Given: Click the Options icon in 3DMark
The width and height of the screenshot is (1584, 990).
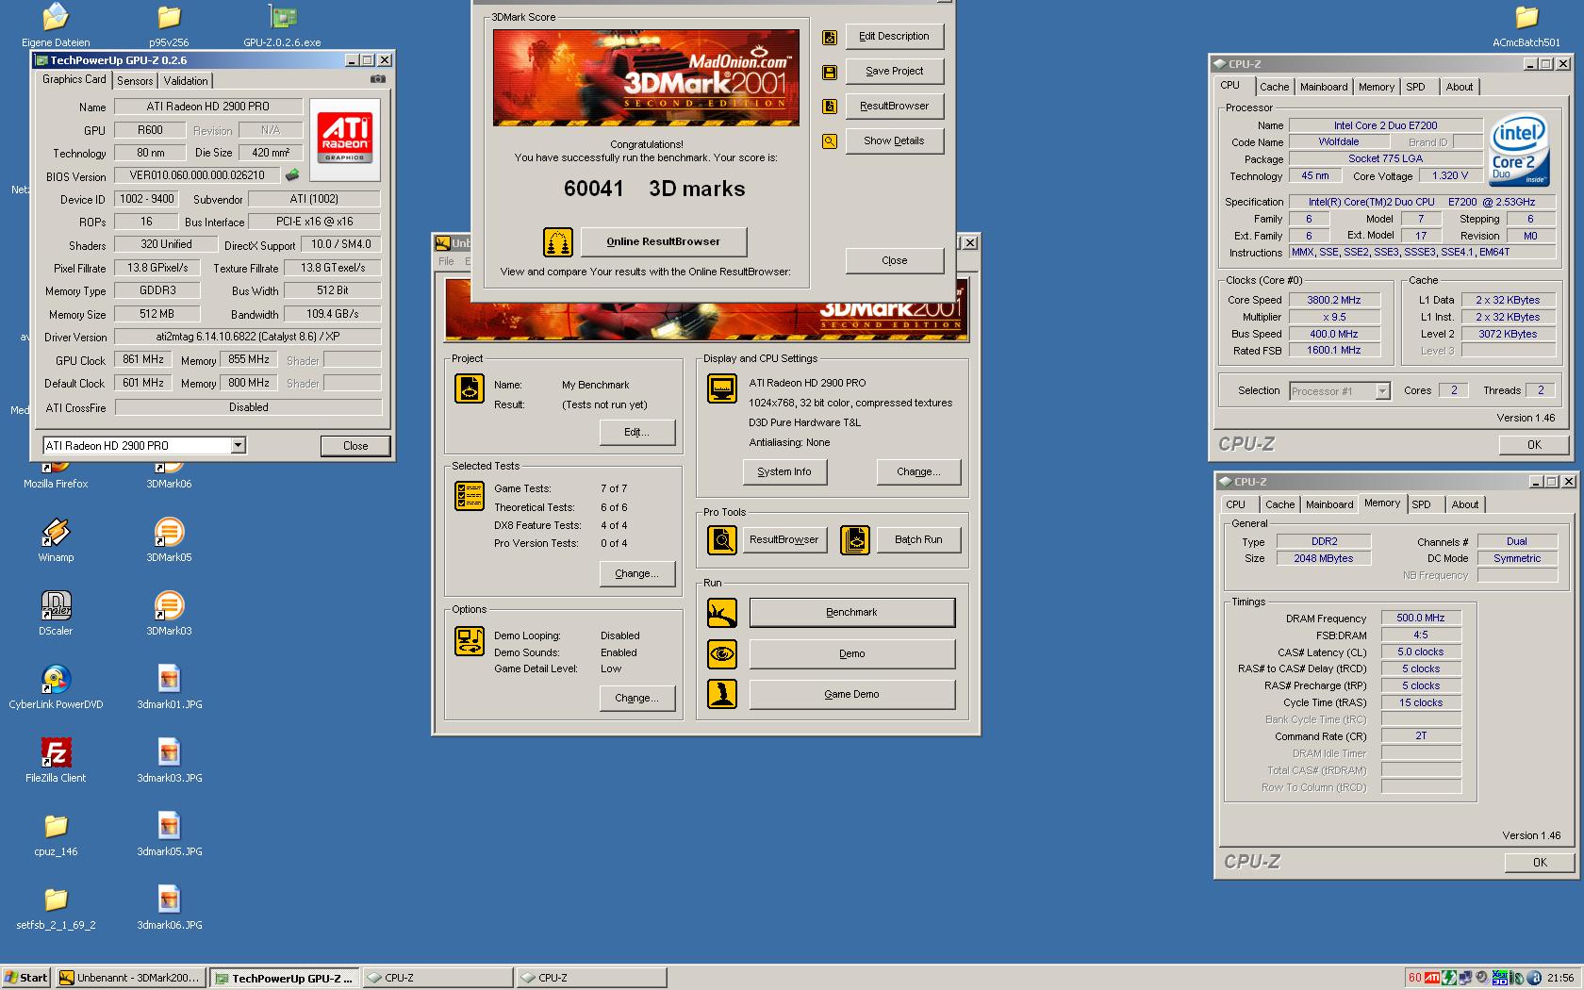Looking at the screenshot, I should [x=469, y=641].
